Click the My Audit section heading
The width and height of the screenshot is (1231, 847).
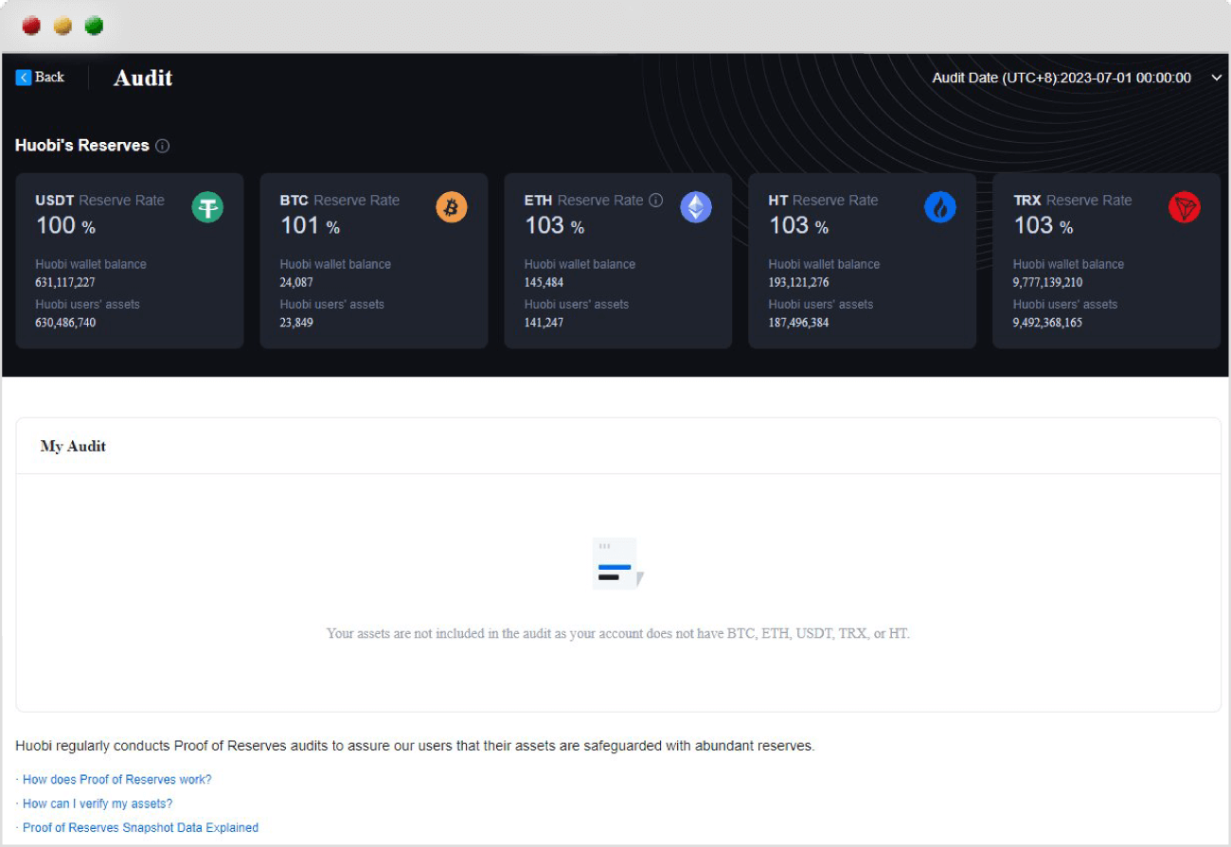(73, 446)
